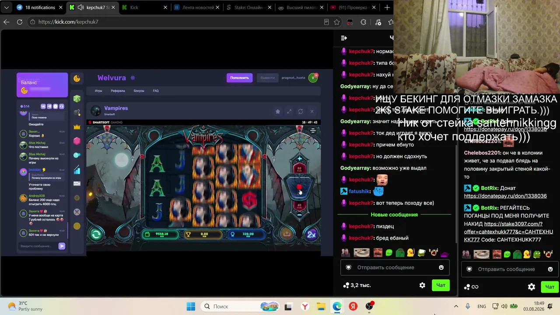Go back with the browser back arrow
This screenshot has height=315, width=560.
(x=7, y=22)
